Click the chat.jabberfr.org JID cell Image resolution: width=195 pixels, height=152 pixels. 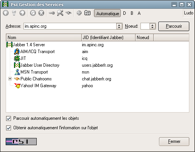pos(97,79)
